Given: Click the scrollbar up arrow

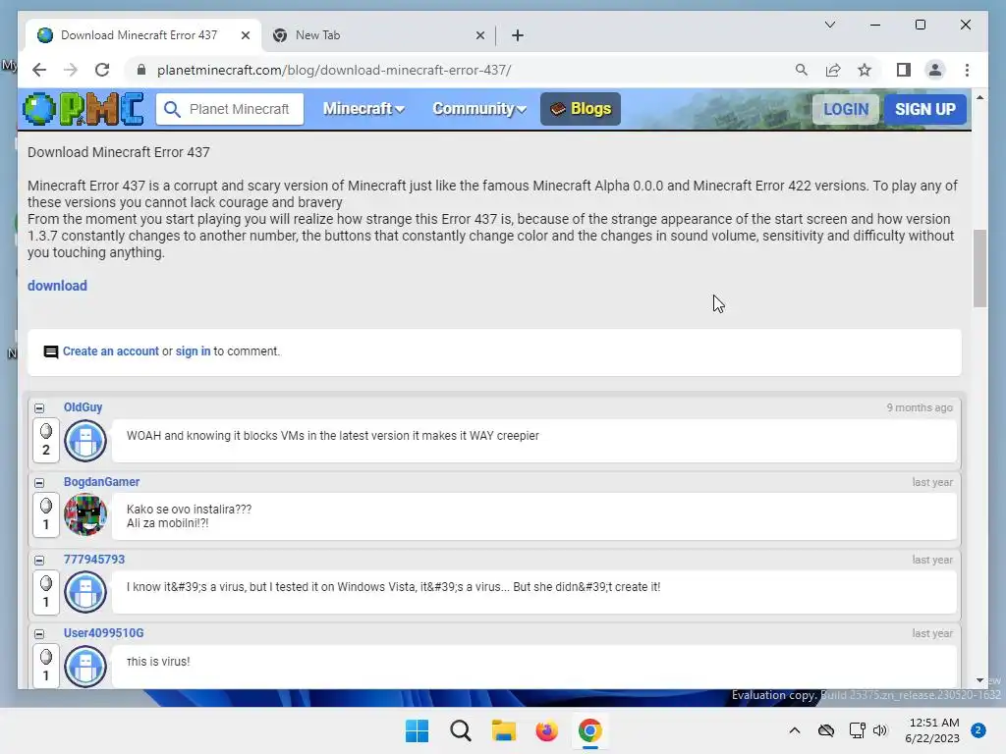Looking at the screenshot, I should (979, 97).
